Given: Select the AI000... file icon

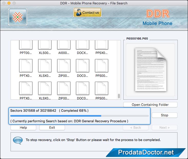Looking at the screenshot, I should click(x=64, y=45).
